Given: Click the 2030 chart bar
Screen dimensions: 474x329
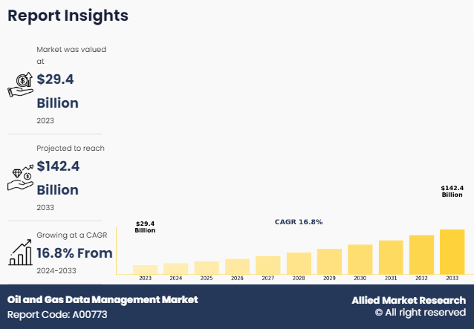Looking at the screenshot, I should (360, 259).
